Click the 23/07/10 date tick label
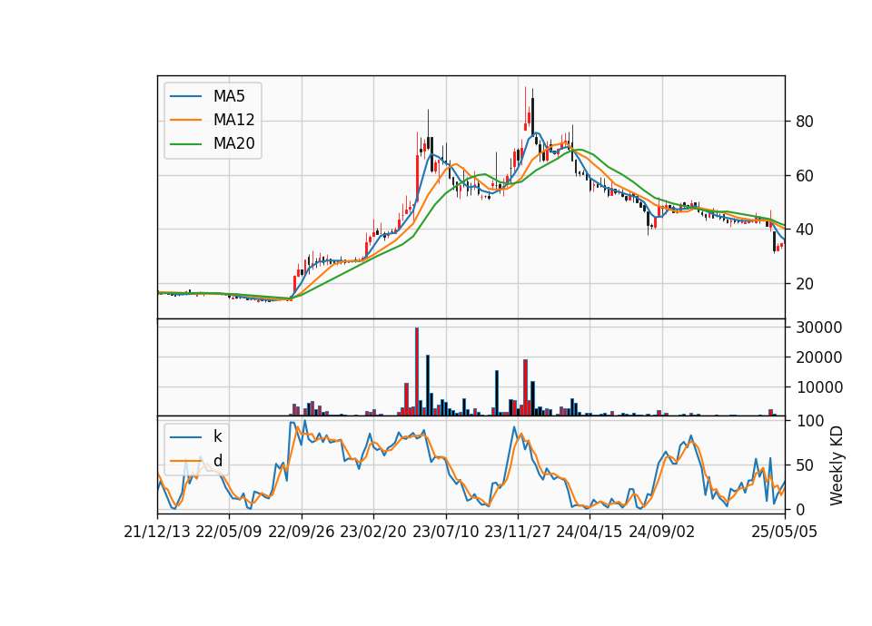The height and width of the screenshot is (626, 872). [x=445, y=532]
